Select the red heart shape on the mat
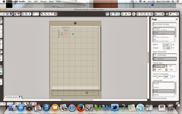 tap(66, 34)
